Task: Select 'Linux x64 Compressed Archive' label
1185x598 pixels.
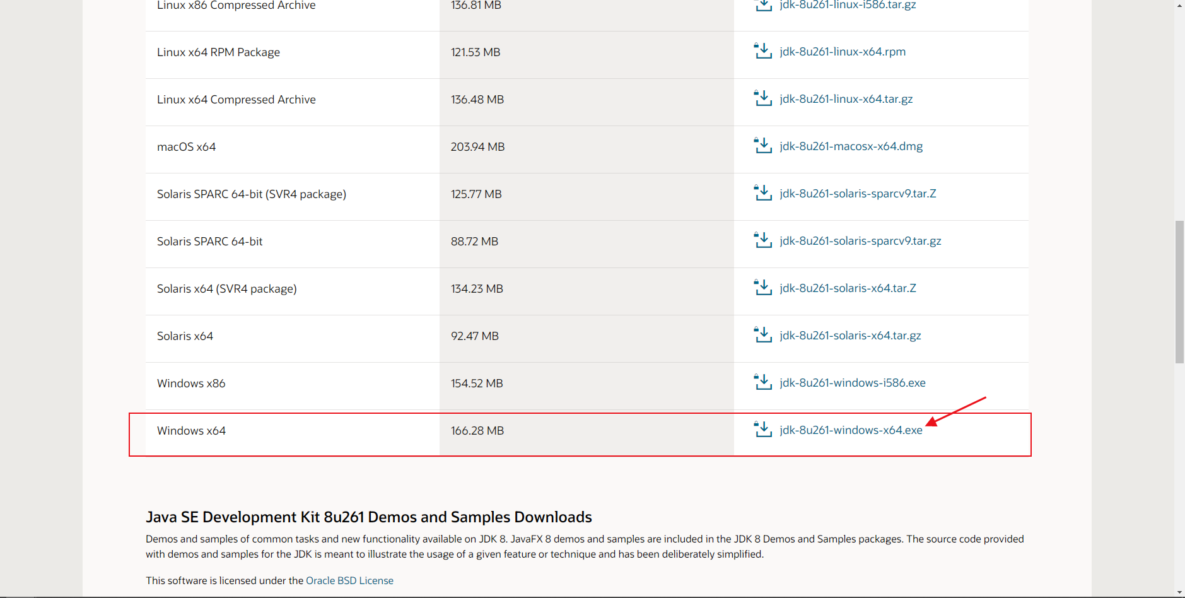Action: point(236,100)
